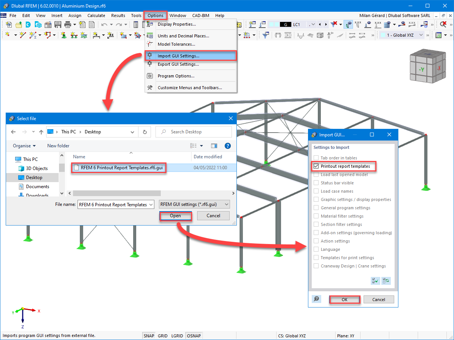The height and width of the screenshot is (340, 454).
Task: Click the New Model toolbar icon
Action: point(9,25)
